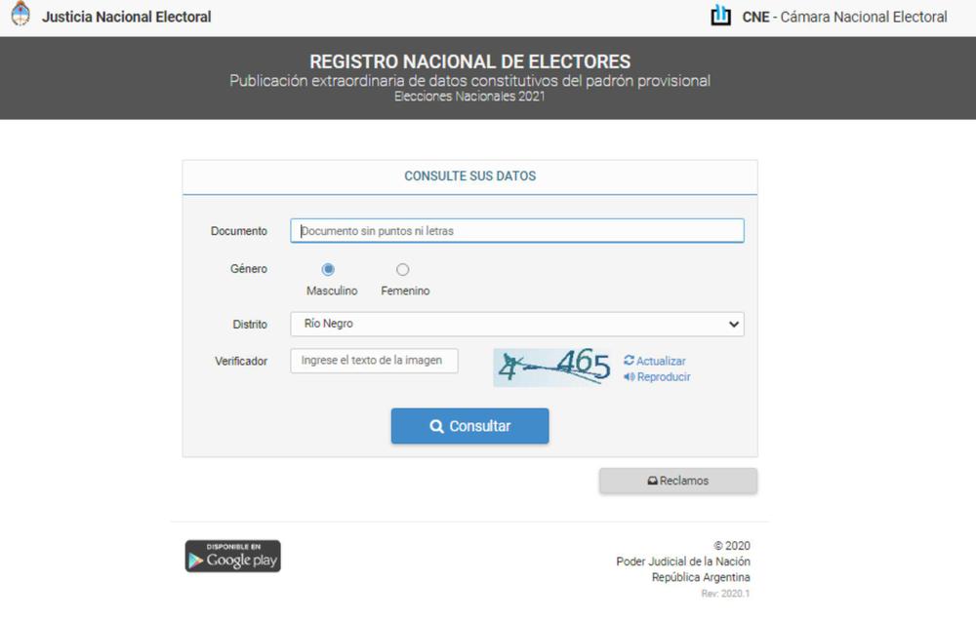Click the Argentine coat of arms icon
976x619 pixels.
click(20, 14)
